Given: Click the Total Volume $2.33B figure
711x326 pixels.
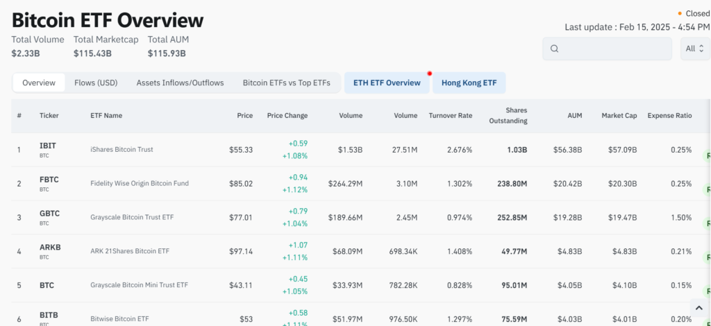Looking at the screenshot, I should coord(26,53).
